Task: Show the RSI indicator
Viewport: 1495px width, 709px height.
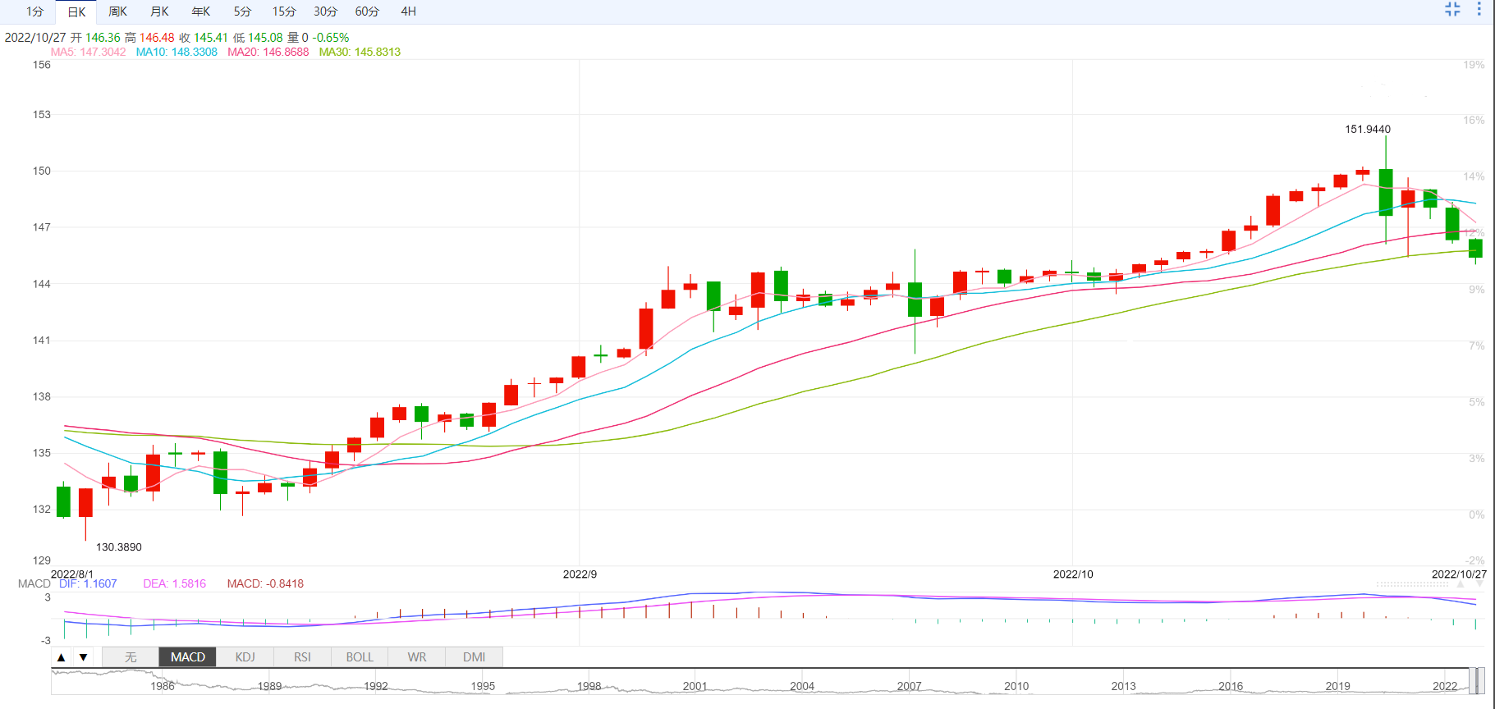Action: [302, 657]
